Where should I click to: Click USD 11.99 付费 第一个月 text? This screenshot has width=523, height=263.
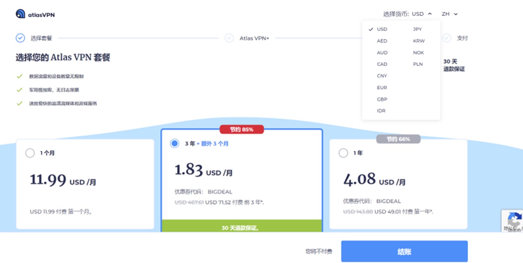point(61,212)
